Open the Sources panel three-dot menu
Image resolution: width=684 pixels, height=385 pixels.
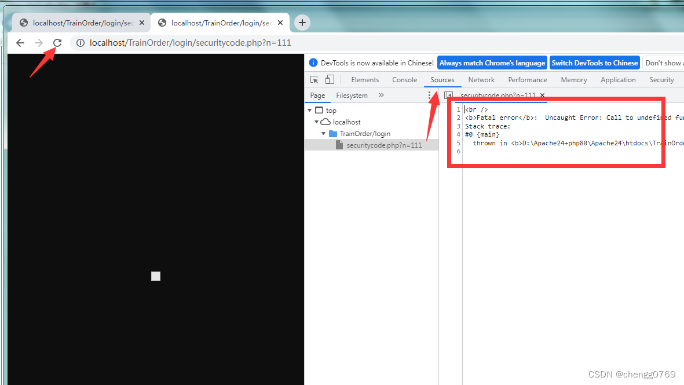(429, 96)
